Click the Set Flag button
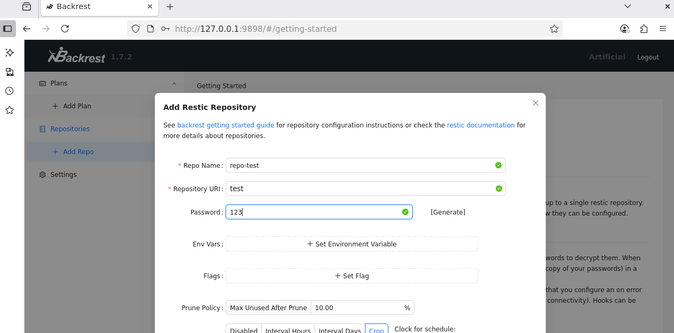 pos(352,276)
